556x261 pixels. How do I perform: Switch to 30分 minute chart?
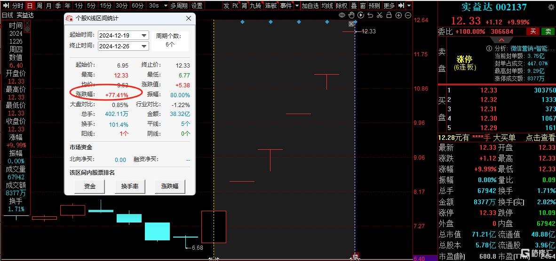point(122,6)
